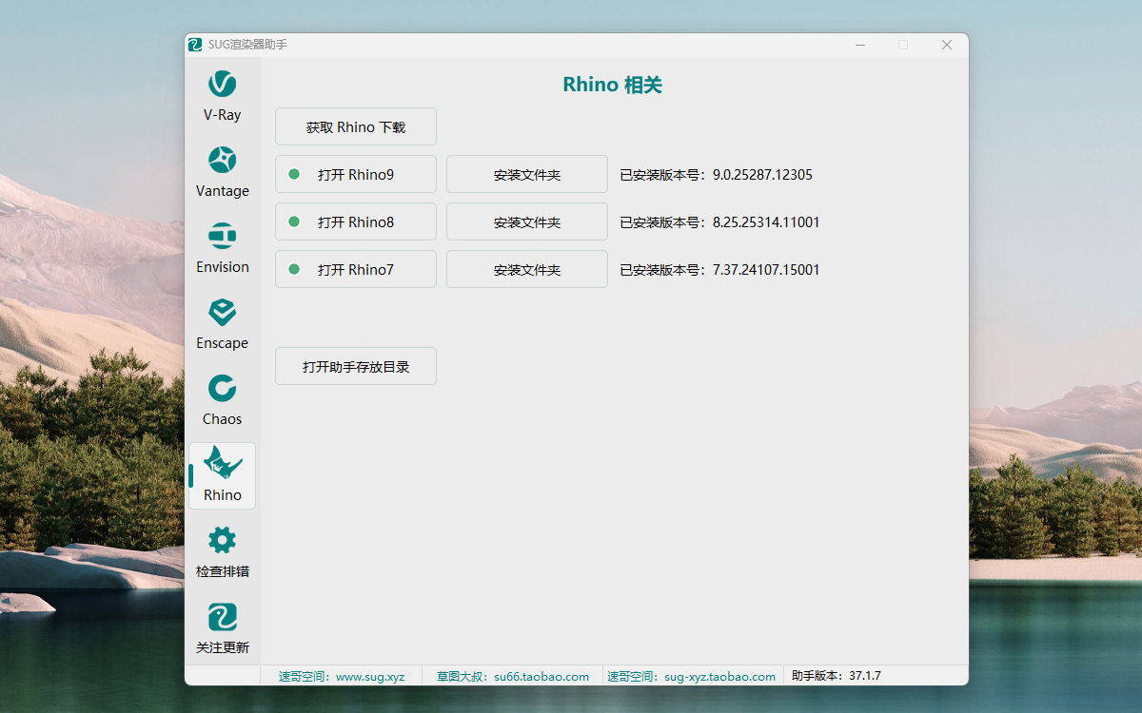Switch to the Envision section icon
This screenshot has height=713, width=1142.
pos(222,237)
